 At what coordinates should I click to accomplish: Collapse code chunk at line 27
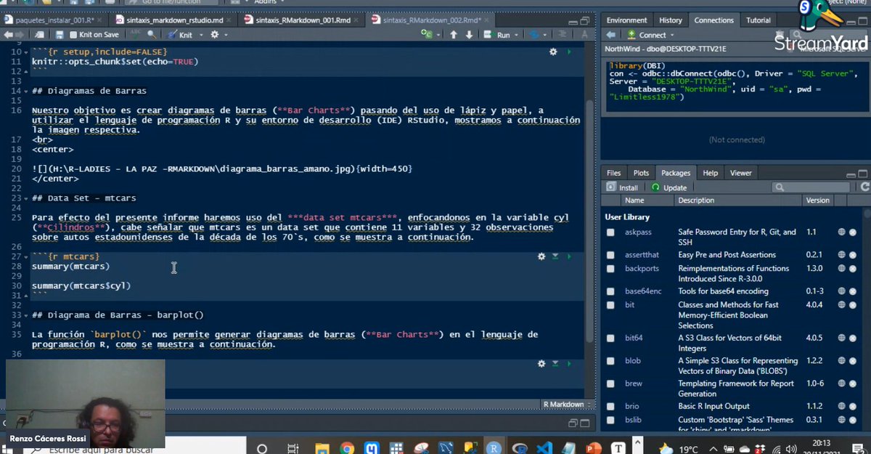[26, 256]
